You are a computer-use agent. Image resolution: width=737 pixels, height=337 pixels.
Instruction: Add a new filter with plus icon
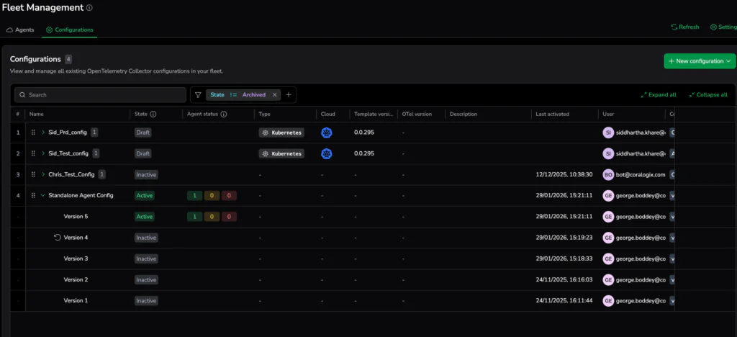(289, 94)
